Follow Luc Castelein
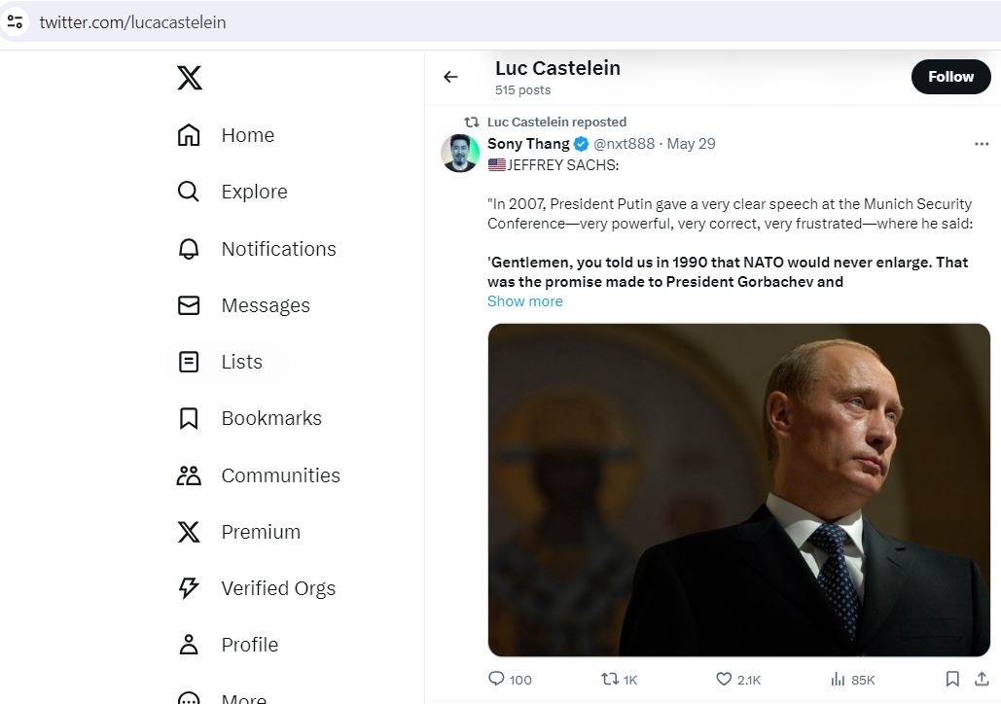The height and width of the screenshot is (704, 1001). point(950,77)
